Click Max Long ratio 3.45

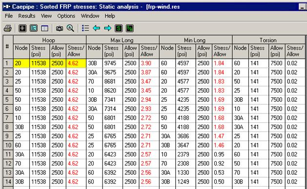[x=146, y=91]
